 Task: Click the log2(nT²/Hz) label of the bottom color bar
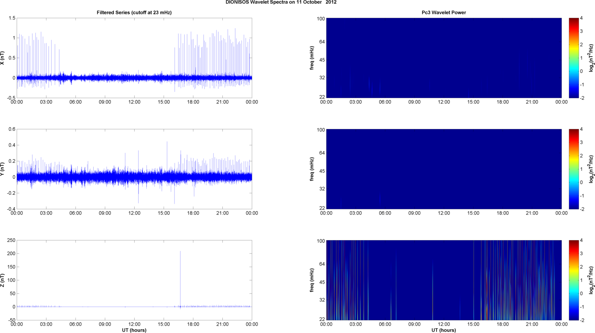[591, 280]
